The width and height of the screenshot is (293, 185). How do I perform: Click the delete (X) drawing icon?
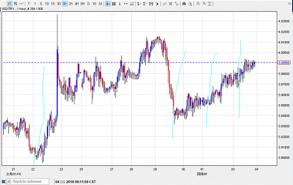click(x=171, y=4)
